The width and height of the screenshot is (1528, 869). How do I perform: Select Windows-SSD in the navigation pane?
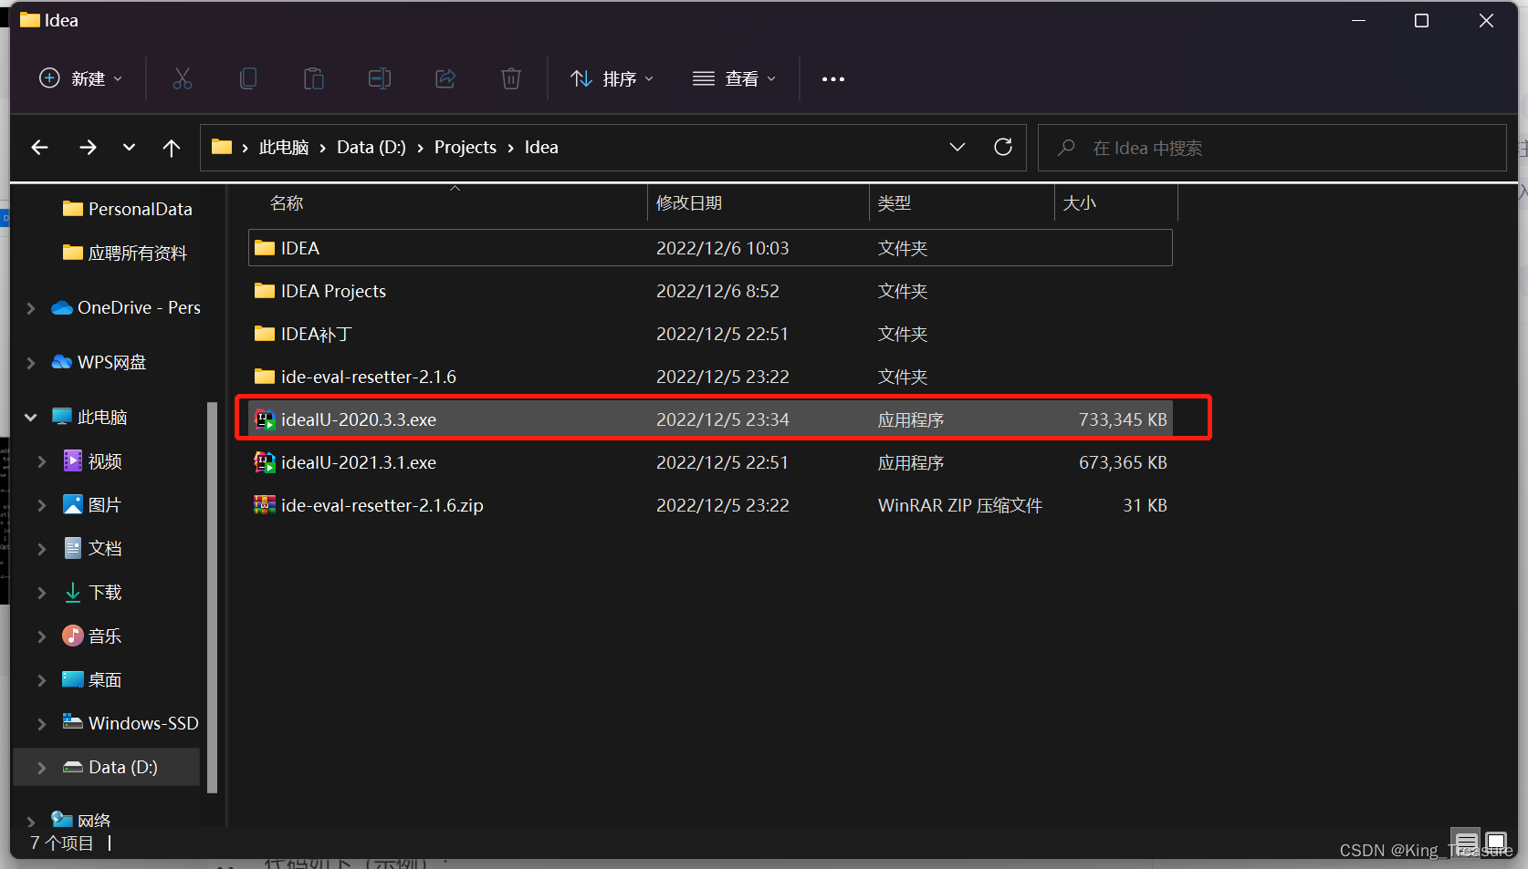(x=131, y=723)
